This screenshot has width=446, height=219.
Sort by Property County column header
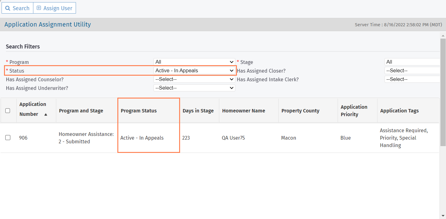[300, 111]
